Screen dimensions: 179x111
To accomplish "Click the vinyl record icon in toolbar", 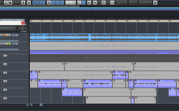I will 117,3.
